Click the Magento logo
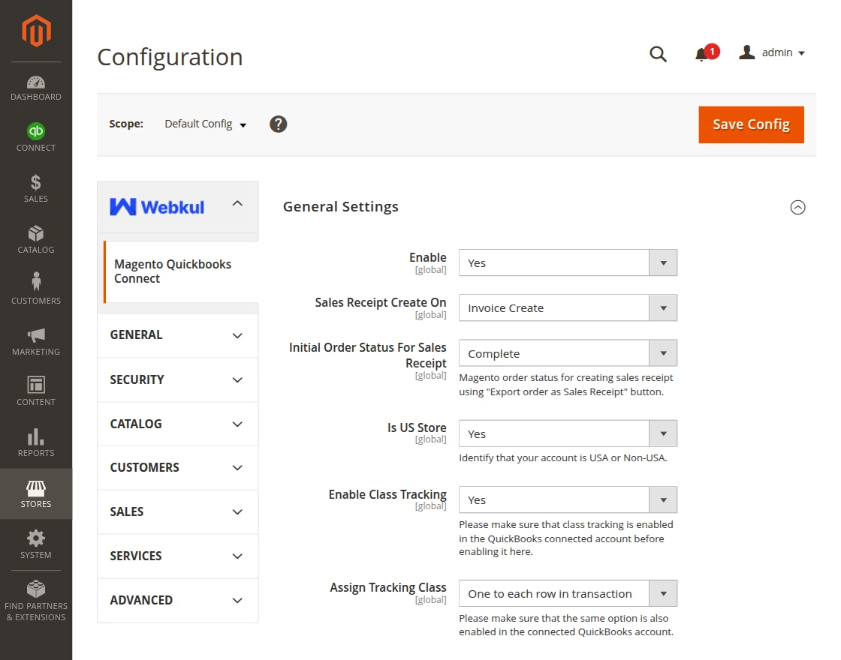The height and width of the screenshot is (660, 841). tap(35, 31)
